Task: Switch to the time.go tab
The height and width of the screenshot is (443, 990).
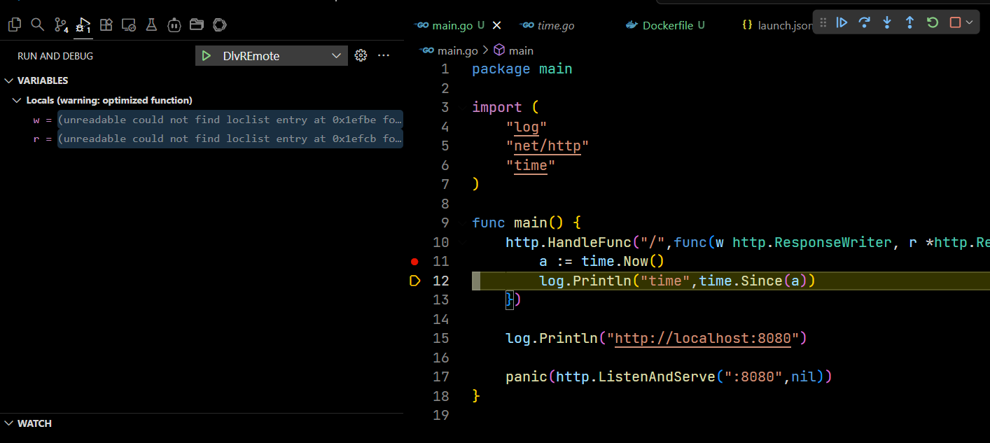Action: [555, 25]
